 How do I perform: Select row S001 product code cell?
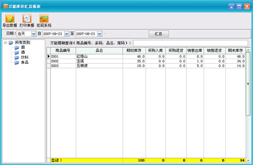[63, 56]
